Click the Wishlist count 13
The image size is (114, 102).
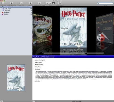point(31,14)
